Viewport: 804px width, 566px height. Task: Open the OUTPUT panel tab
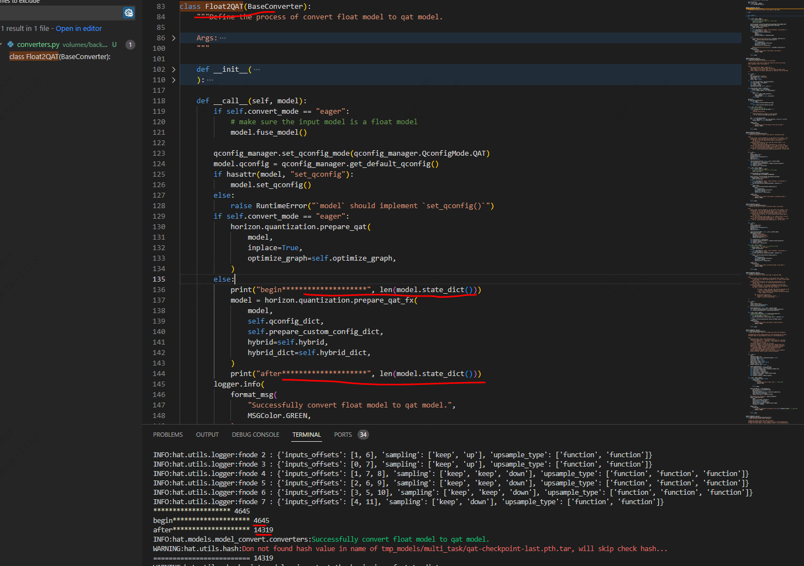pyautogui.click(x=207, y=435)
